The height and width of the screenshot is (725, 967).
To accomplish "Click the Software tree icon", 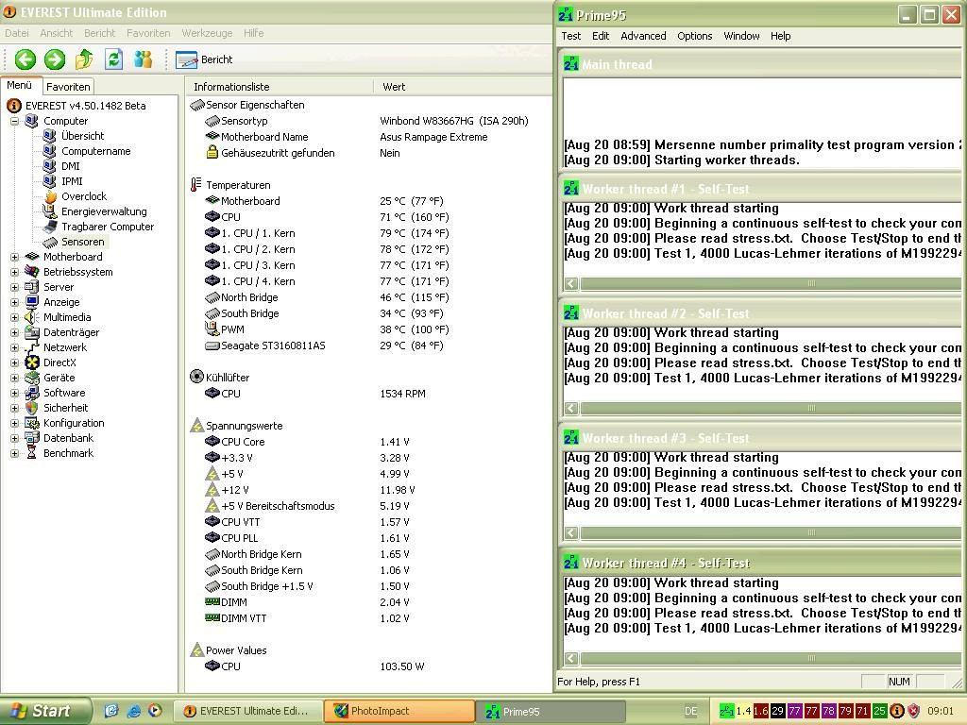I will tap(32, 393).
